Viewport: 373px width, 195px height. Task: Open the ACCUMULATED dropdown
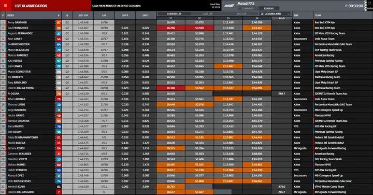(x=275, y=14)
